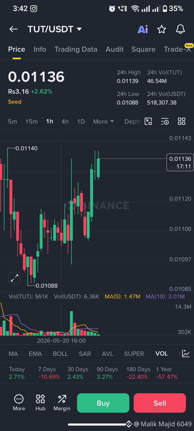The image size is (194, 431).
Task: Expand the More timeframes dropdown
Action: click(103, 121)
